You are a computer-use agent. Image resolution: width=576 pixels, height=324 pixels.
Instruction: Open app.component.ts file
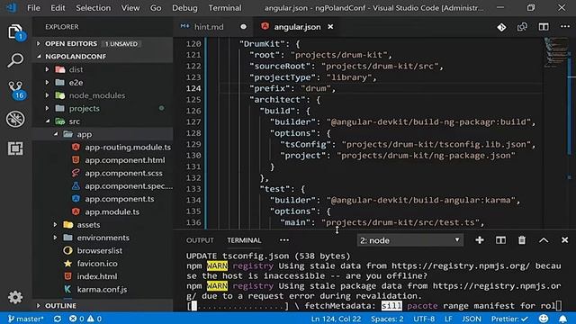[120, 199]
